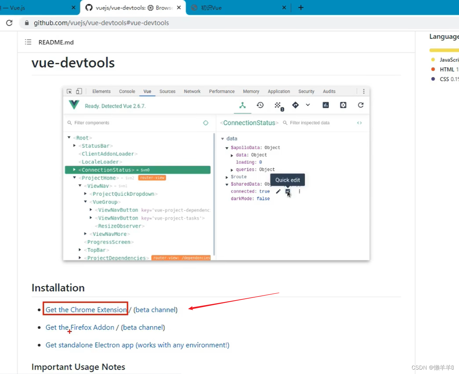459x374 pixels.
Task: Close the Vue.js browser tab
Action: (x=73, y=7)
